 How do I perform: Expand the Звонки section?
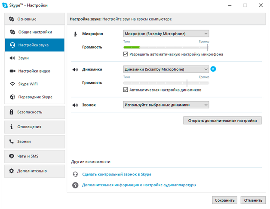[35, 142]
